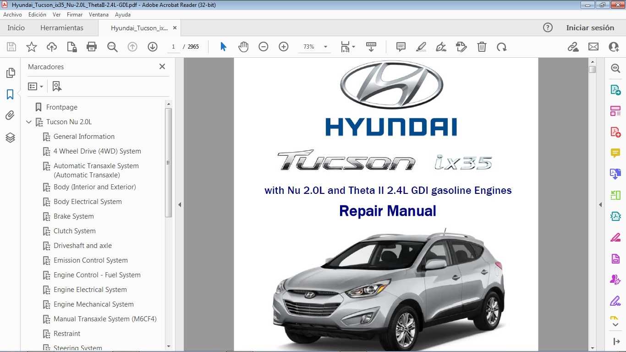Choose the Selection arrow tool

pyautogui.click(x=223, y=47)
